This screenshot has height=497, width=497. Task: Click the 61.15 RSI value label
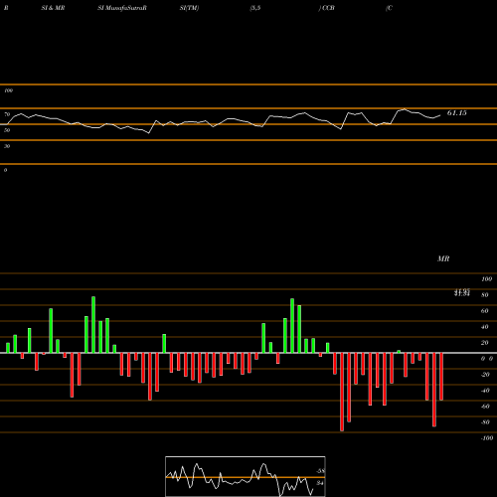(457, 113)
